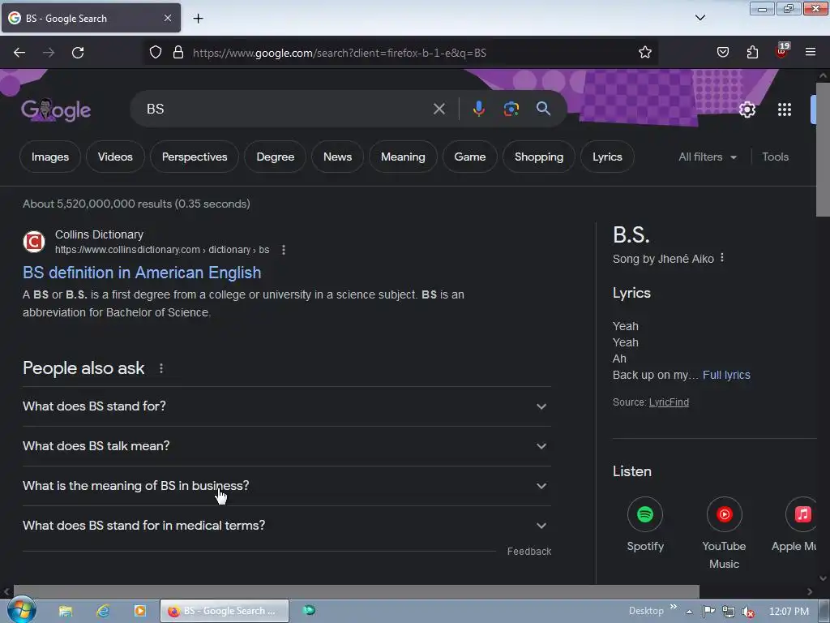The image size is (830, 623).
Task: List all tabs dropdown arrow
Action: [x=700, y=18]
